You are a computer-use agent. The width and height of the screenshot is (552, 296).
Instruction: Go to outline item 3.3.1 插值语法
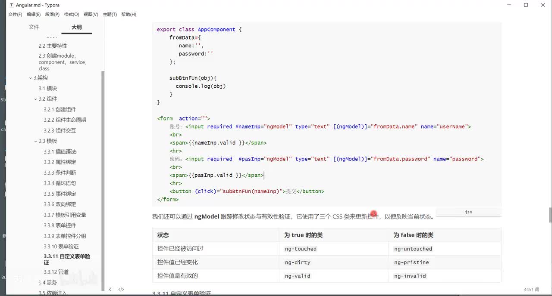tap(60, 151)
